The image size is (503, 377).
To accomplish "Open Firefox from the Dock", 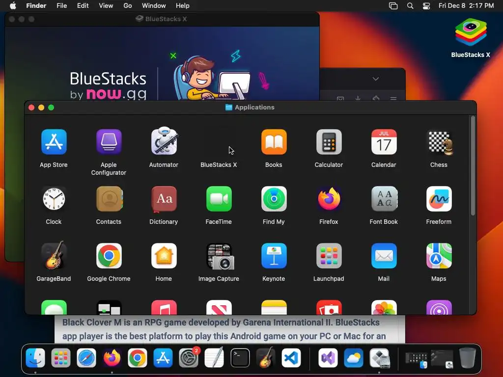I will pyautogui.click(x=112, y=358).
